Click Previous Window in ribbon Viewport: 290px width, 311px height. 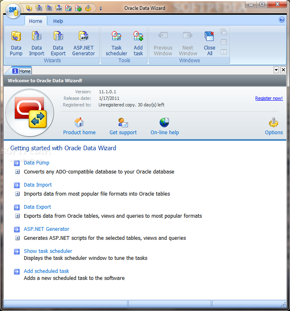pyautogui.click(x=163, y=43)
